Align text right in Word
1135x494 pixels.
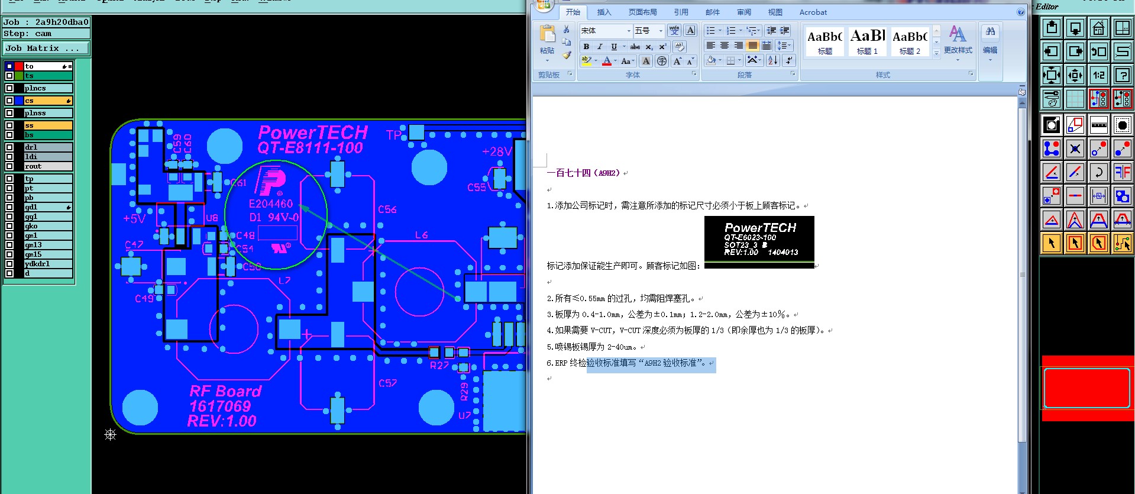(x=739, y=46)
